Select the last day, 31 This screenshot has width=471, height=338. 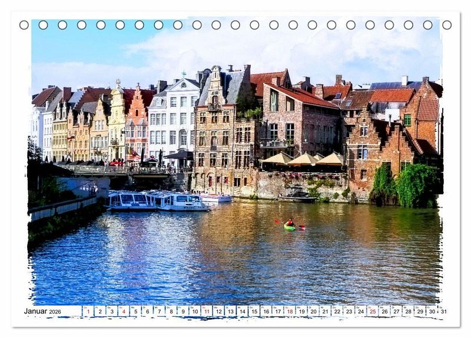pos(443,311)
